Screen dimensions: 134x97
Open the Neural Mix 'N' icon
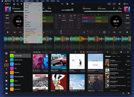(x=67, y=4)
